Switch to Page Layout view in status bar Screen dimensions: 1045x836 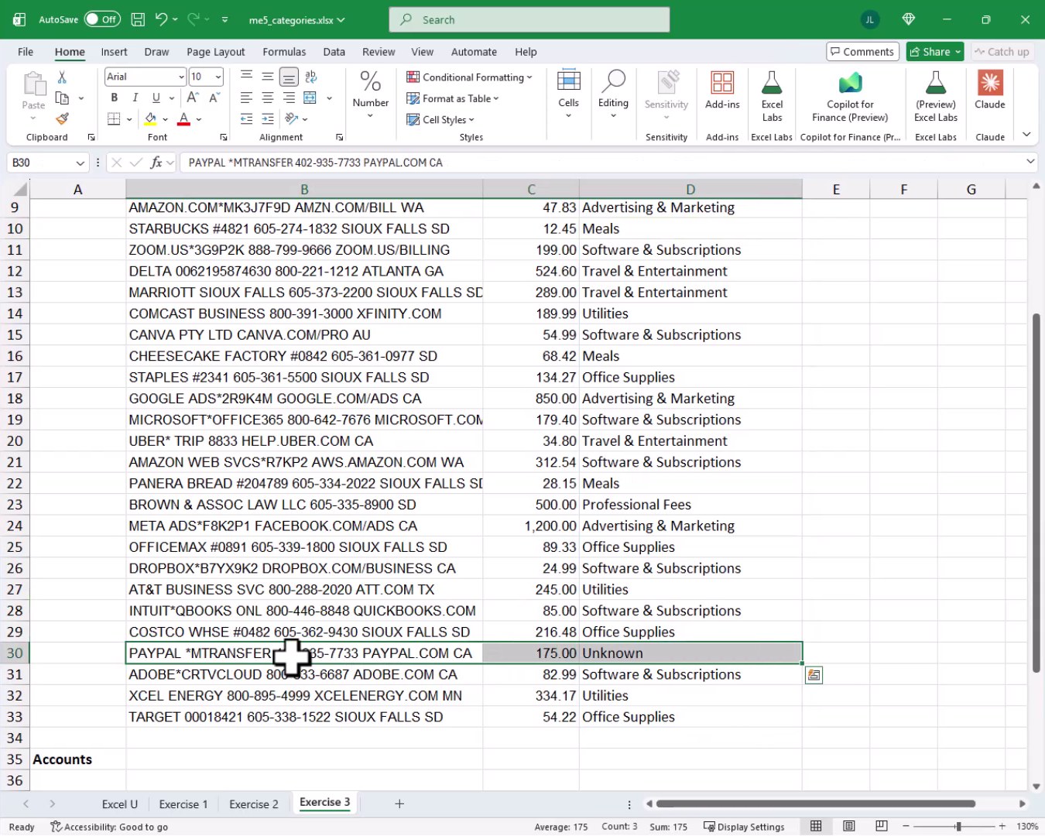tap(849, 827)
